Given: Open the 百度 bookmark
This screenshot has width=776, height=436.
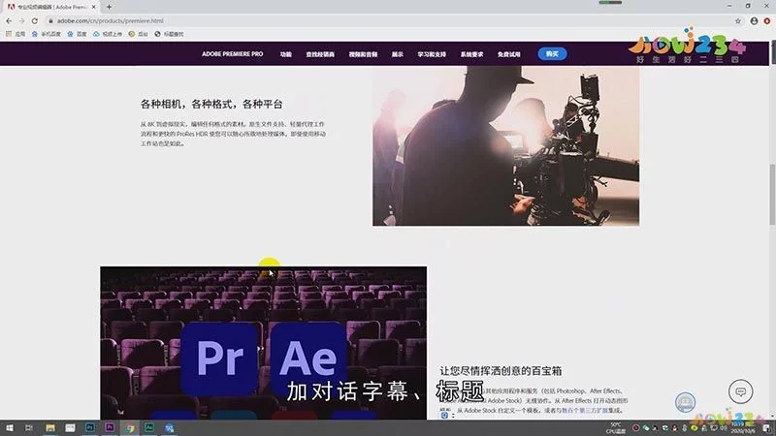Looking at the screenshot, I should (77, 34).
